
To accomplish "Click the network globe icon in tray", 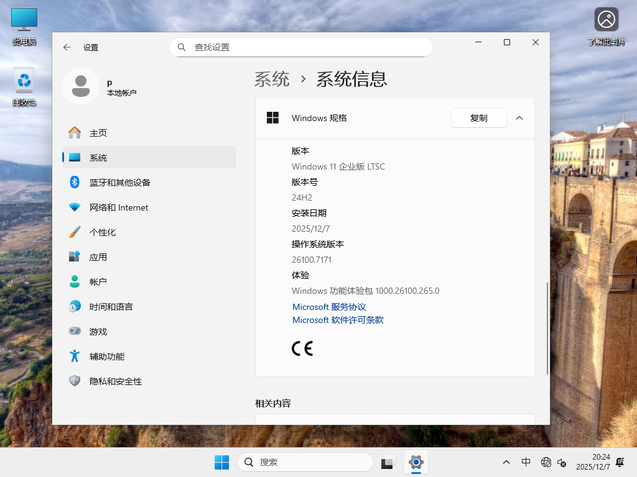I will (546, 462).
